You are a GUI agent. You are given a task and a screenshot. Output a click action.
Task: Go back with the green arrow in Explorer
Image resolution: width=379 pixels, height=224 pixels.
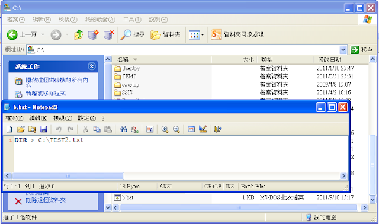12,34
